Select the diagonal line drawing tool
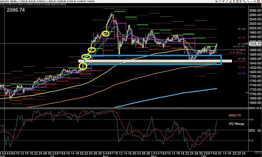Viewport: 262px width, 157px height. coord(244,1)
